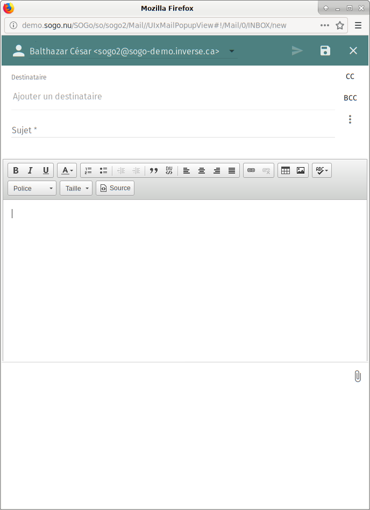370x510 pixels.
Task: Insert a table into the message
Action: coord(286,170)
